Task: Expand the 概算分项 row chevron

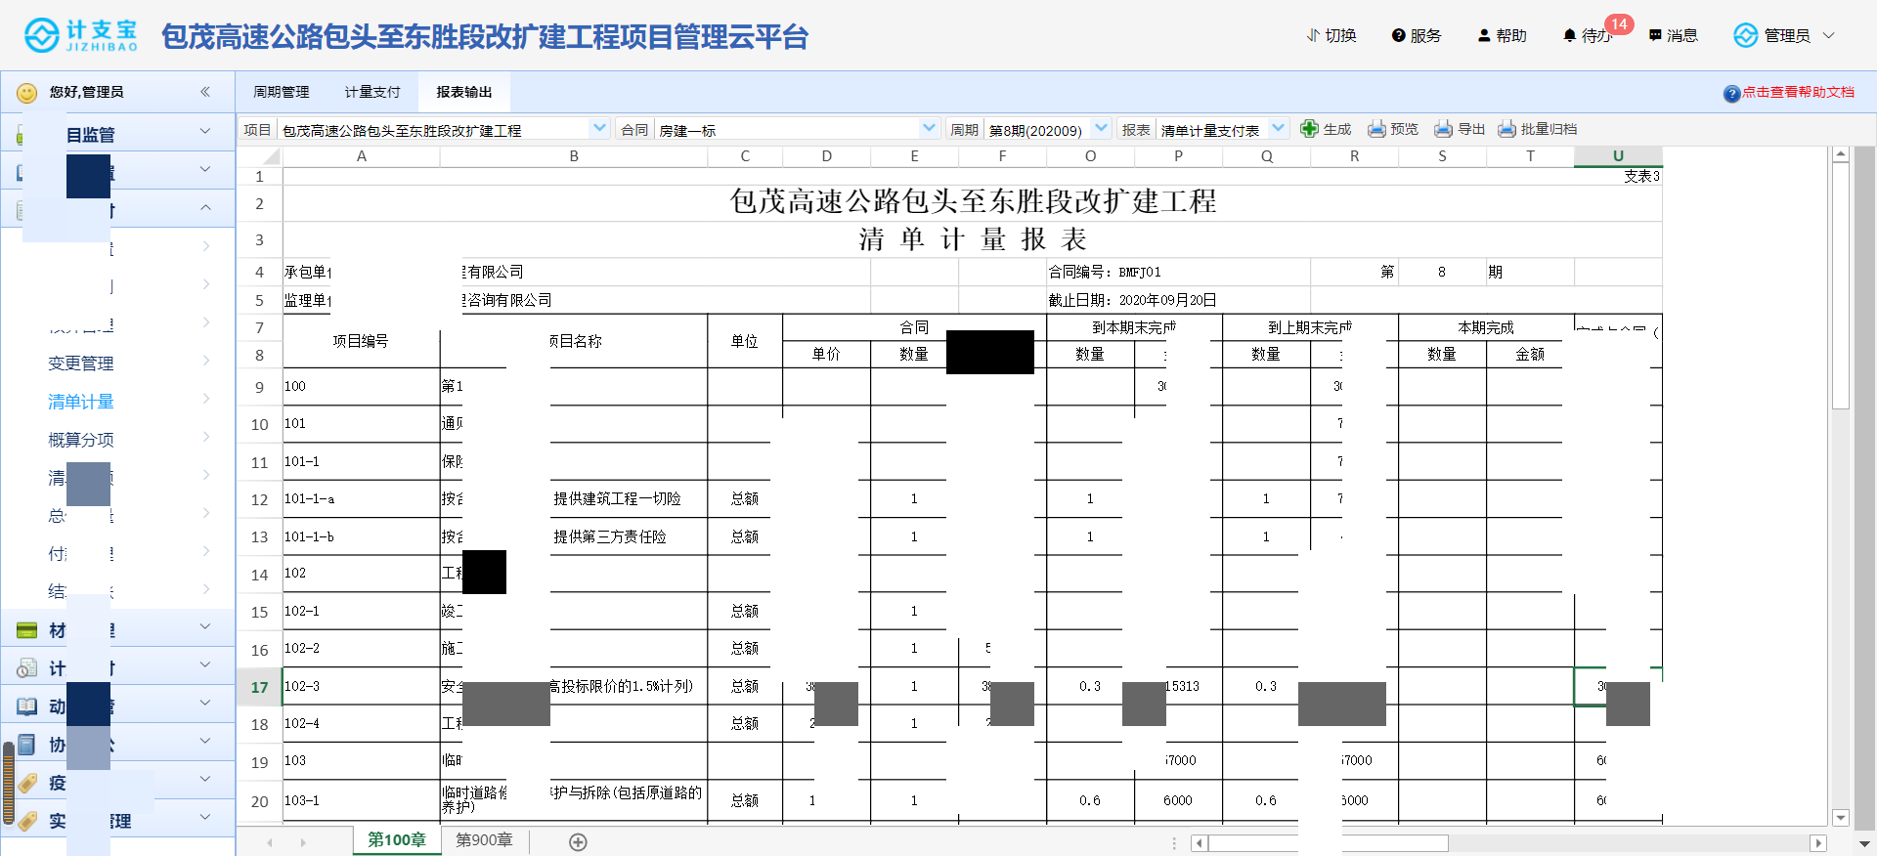Action: (206, 437)
